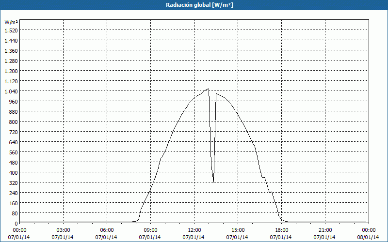Screen dimensions: 388x242
Task: Select the 400 y-axis value
Action: tap(14, 173)
